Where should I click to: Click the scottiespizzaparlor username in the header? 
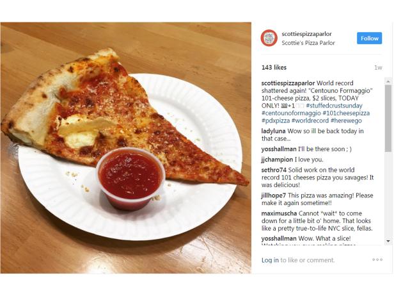(x=306, y=34)
